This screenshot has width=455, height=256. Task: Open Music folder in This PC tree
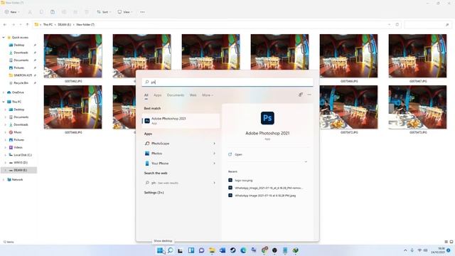pos(18,132)
